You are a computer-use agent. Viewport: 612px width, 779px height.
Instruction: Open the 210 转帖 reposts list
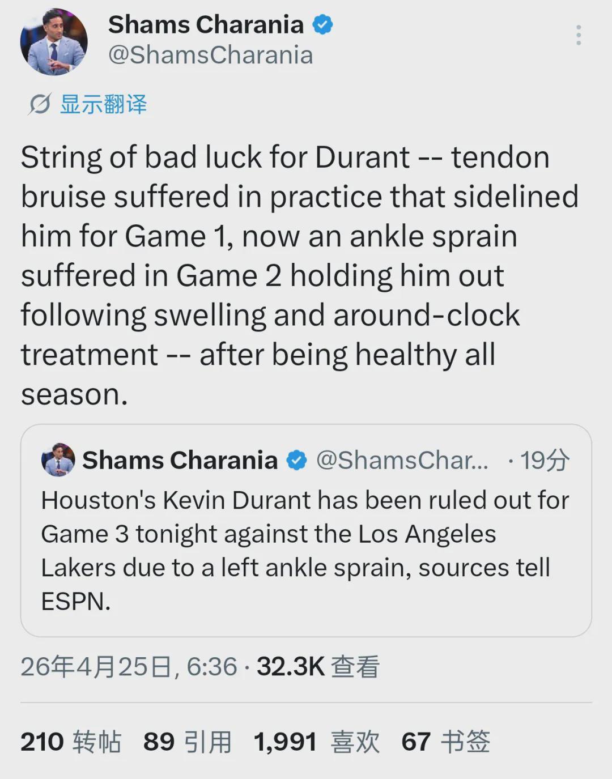(71, 742)
